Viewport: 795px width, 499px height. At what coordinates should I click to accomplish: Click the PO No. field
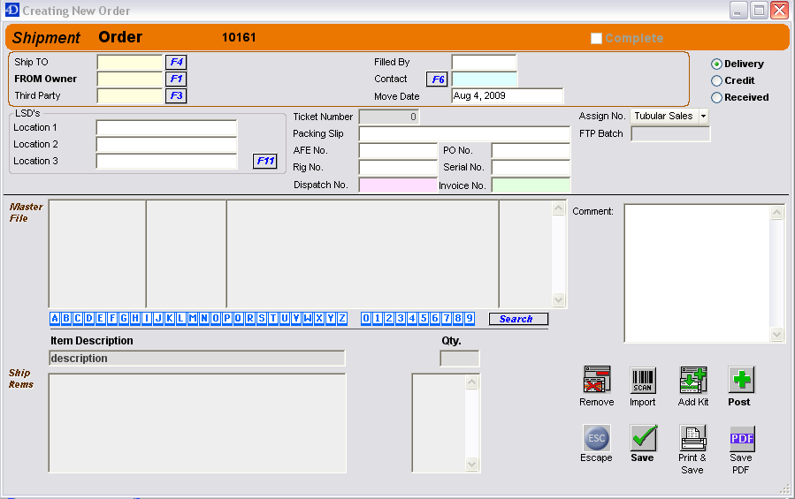(531, 150)
